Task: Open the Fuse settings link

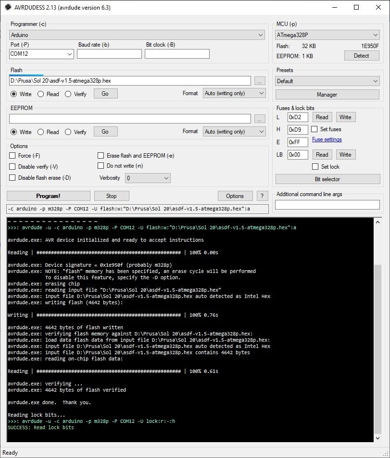Action: (327, 140)
